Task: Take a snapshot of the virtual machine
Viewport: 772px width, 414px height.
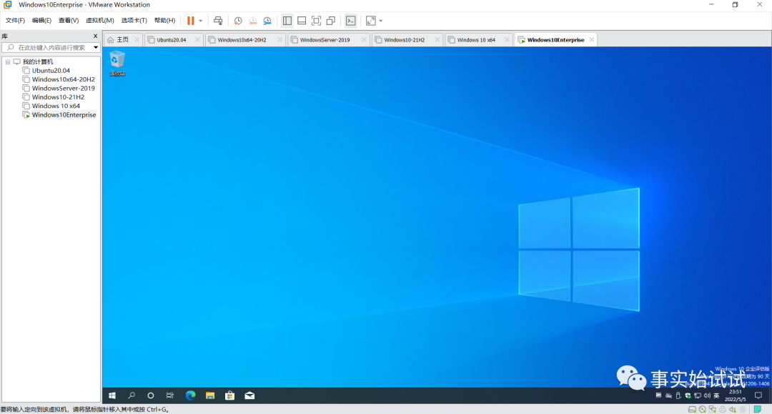Action: (x=238, y=21)
